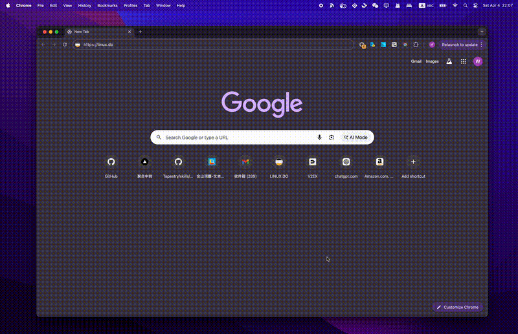Click the Google logo
The width and height of the screenshot is (518, 334).
pyautogui.click(x=262, y=104)
